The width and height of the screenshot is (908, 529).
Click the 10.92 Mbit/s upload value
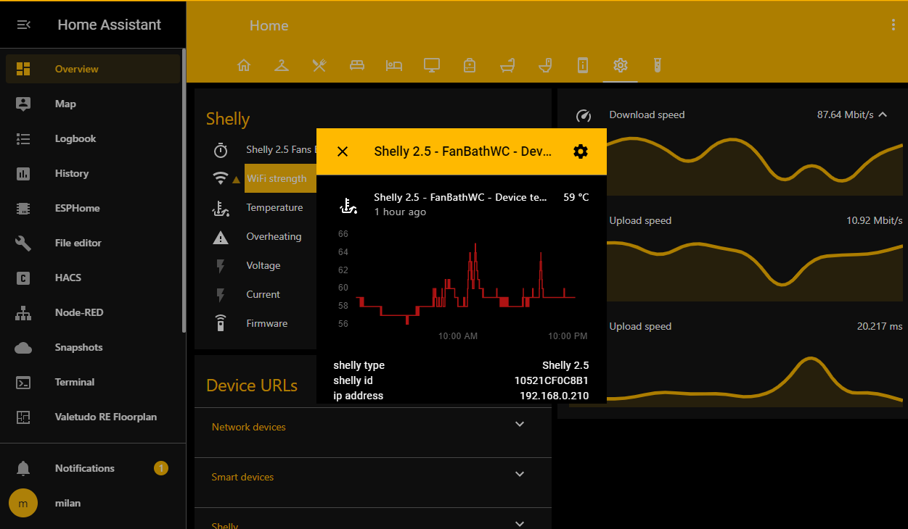(x=875, y=220)
